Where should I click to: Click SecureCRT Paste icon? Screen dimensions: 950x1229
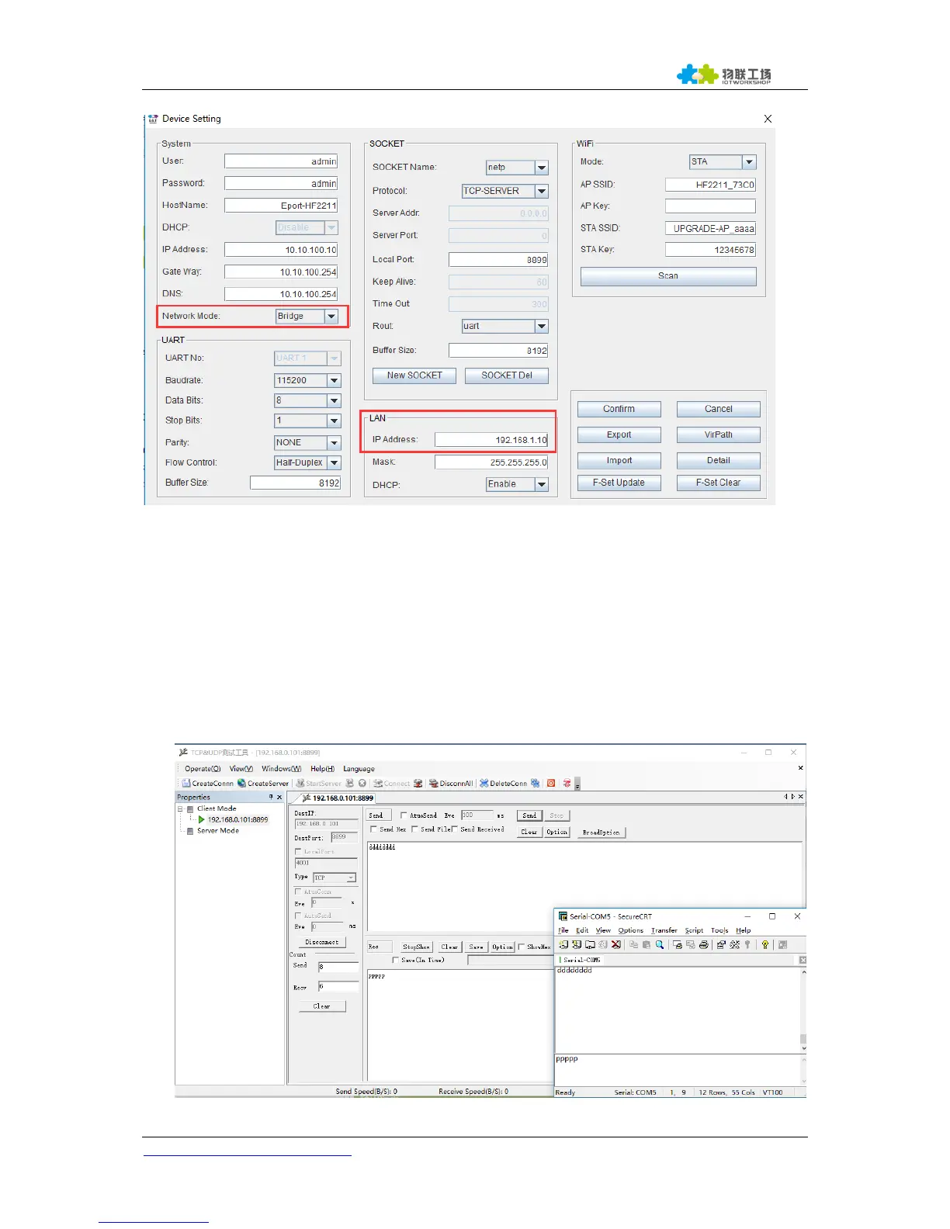coord(646,944)
